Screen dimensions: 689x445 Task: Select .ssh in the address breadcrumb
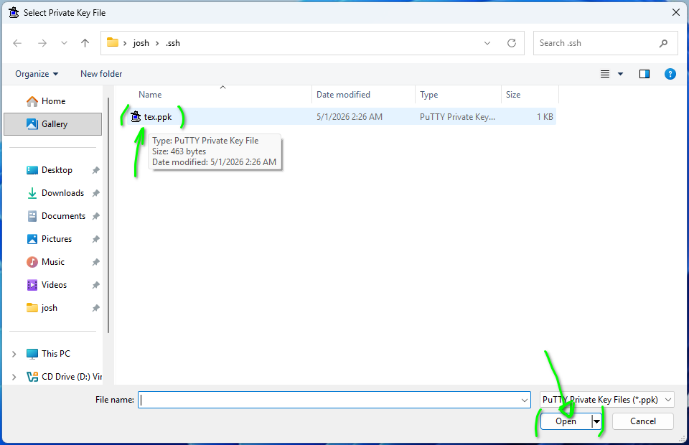pyautogui.click(x=173, y=43)
